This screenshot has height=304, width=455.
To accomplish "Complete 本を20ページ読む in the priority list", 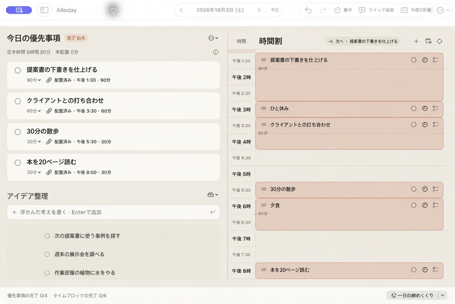I will click(18, 163).
